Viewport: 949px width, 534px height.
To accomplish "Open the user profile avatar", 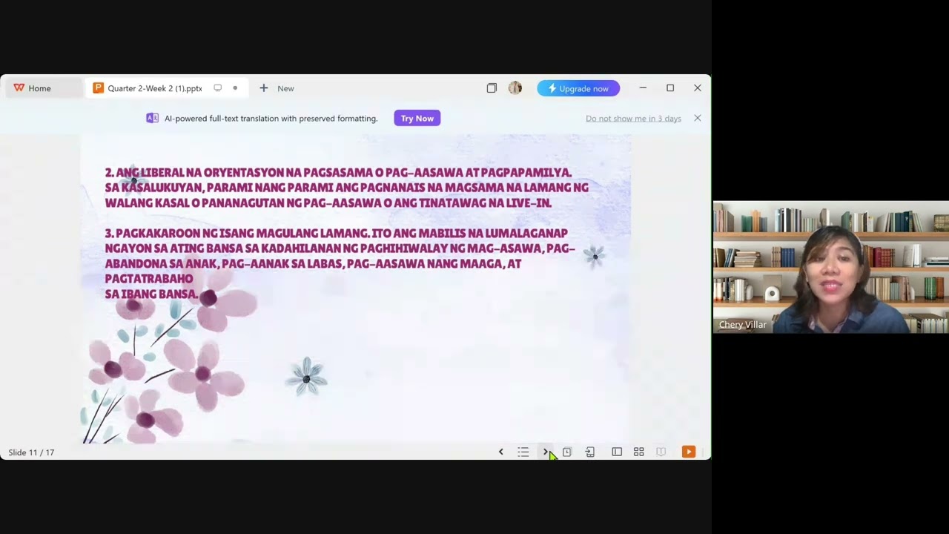I will click(x=515, y=88).
